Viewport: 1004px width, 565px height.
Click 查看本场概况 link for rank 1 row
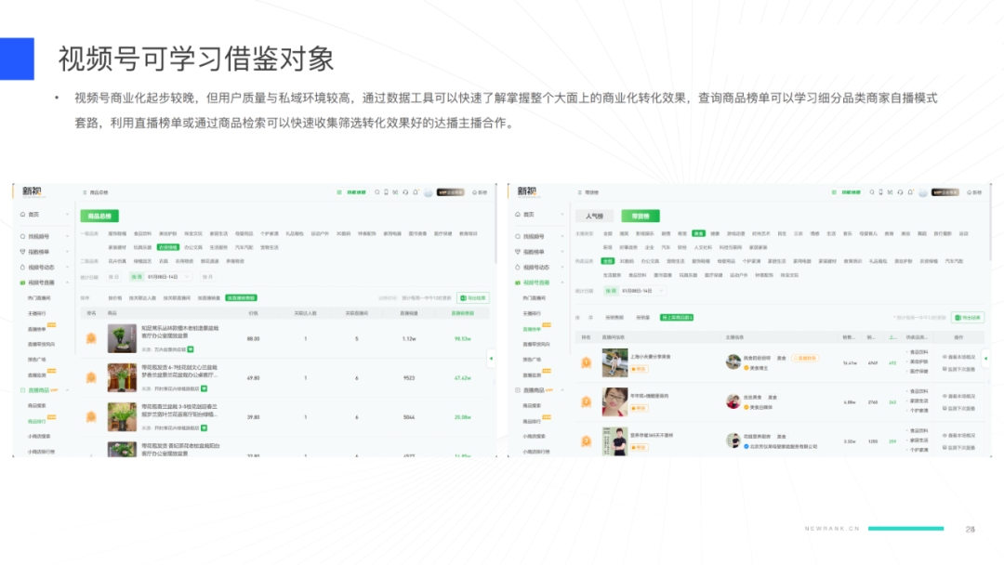pyautogui.click(x=958, y=357)
